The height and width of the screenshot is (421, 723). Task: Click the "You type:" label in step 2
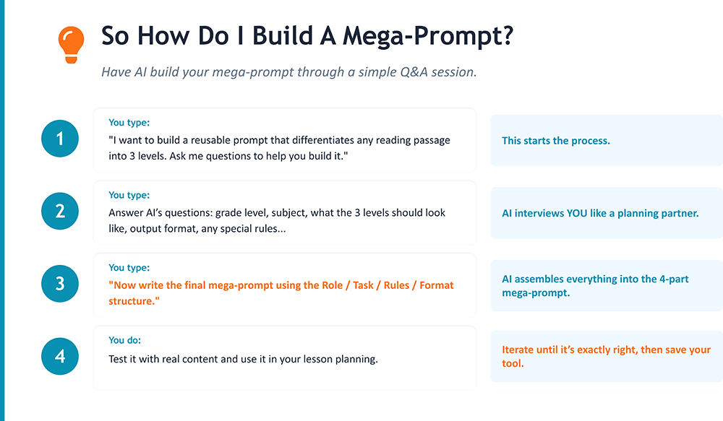[129, 195]
